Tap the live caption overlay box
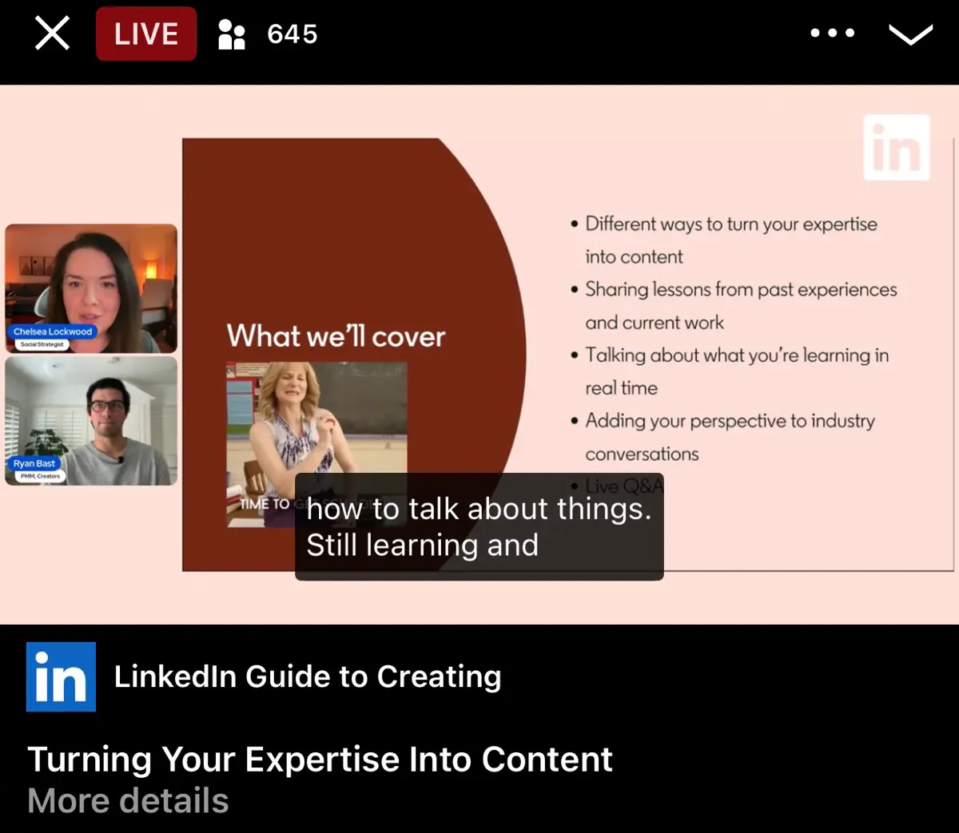Viewport: 959px width, 833px height. click(479, 527)
